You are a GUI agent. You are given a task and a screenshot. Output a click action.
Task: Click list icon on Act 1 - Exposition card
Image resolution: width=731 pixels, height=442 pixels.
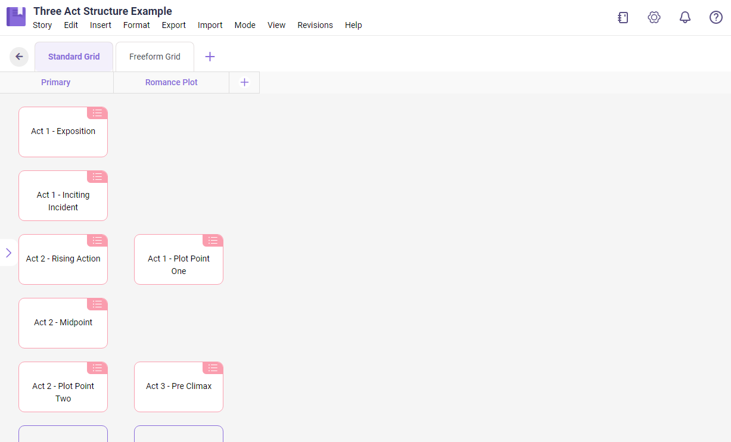point(97,113)
